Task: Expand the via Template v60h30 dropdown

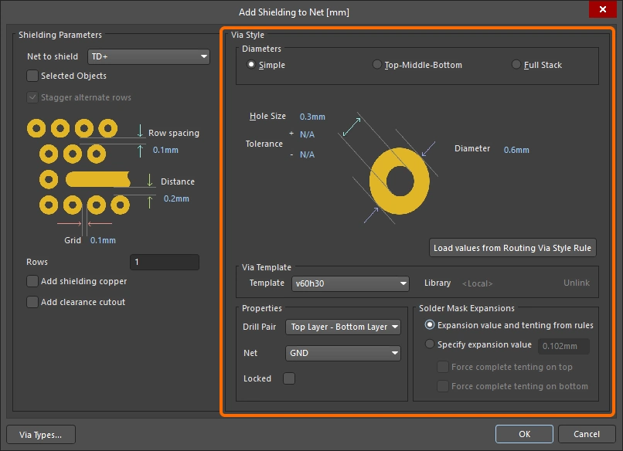Action: (349, 283)
